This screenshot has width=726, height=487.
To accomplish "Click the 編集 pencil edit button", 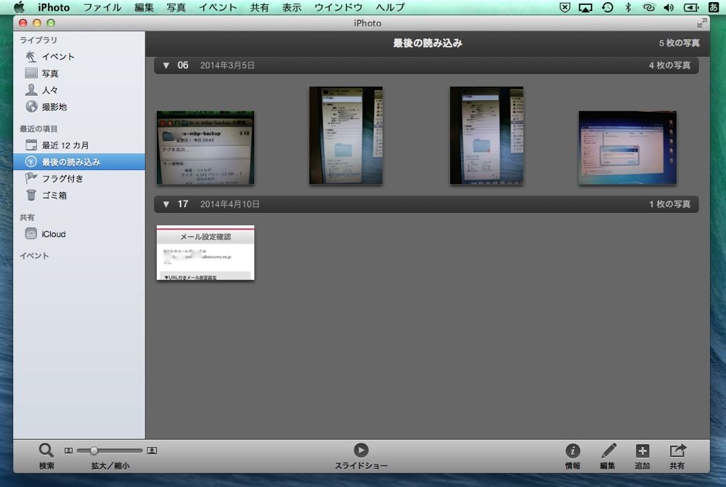I will 608,456.
